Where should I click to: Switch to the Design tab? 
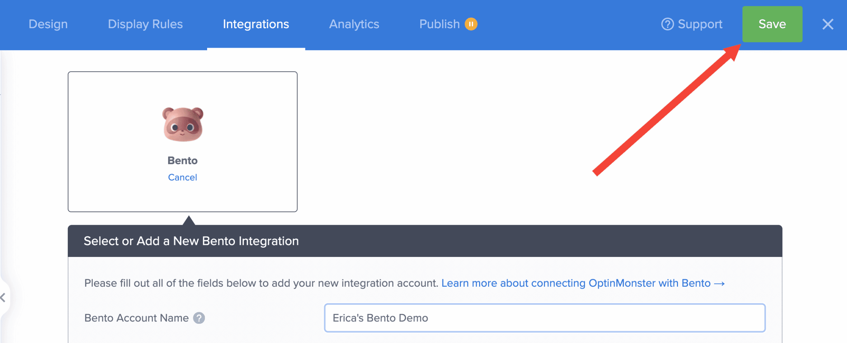coord(48,24)
